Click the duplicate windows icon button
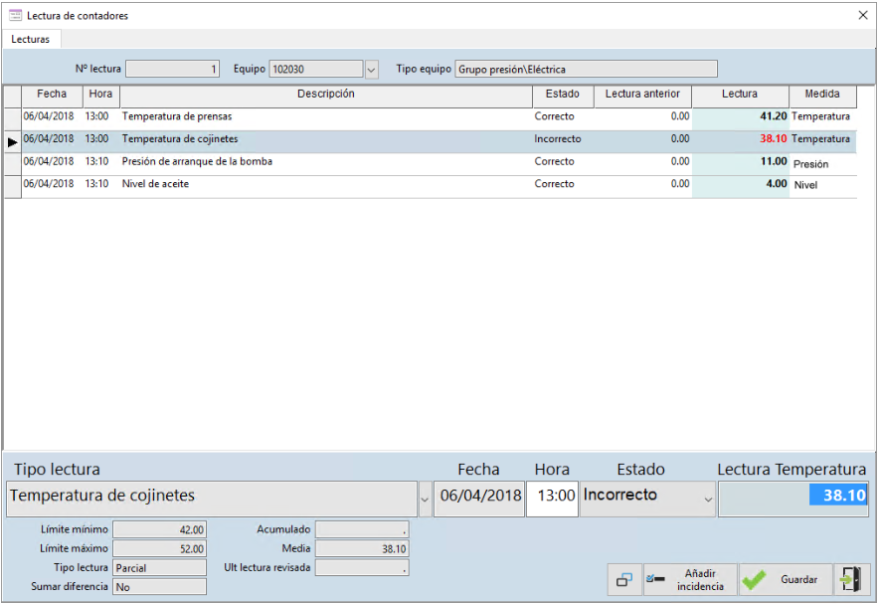This screenshot has width=879, height=604. pos(624,579)
